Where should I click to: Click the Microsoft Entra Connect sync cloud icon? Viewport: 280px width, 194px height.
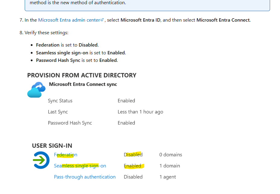click(x=36, y=90)
